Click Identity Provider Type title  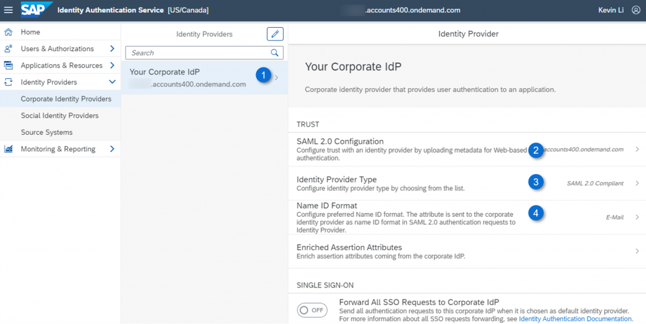[x=337, y=180]
